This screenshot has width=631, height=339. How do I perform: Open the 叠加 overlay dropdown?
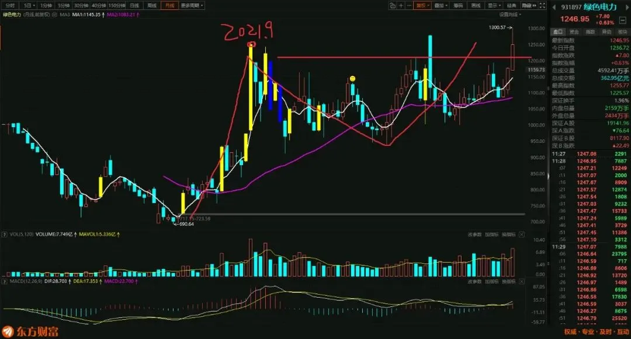pyautogui.click(x=441, y=6)
